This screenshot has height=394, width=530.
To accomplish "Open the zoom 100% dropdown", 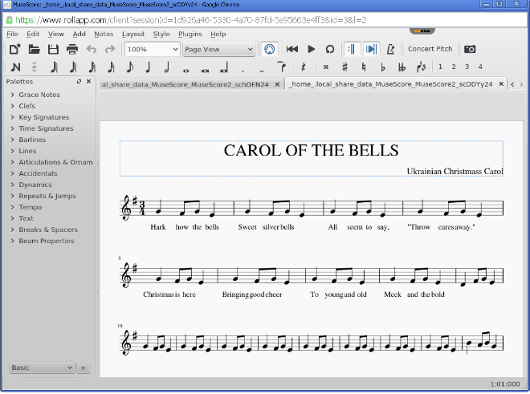I will pyautogui.click(x=152, y=49).
